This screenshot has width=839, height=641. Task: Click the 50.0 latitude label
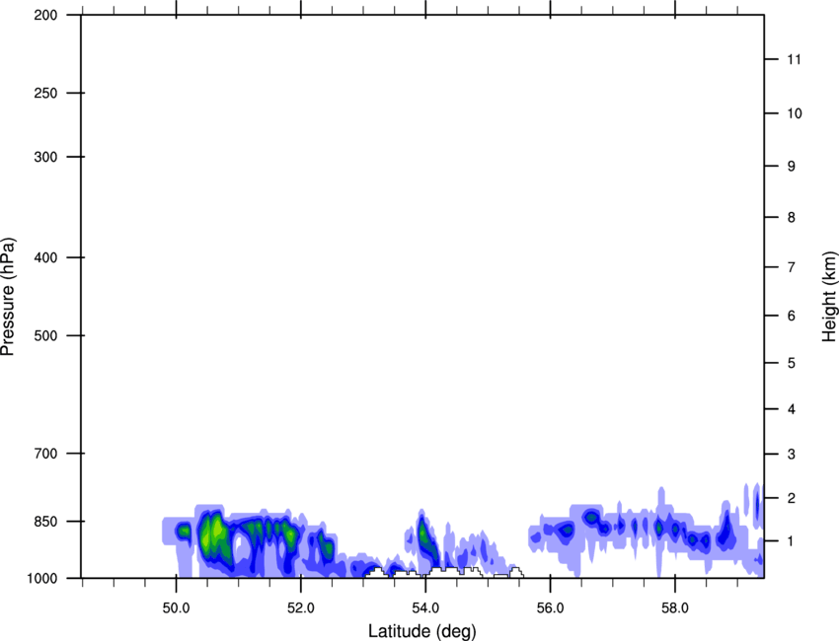tap(176, 607)
